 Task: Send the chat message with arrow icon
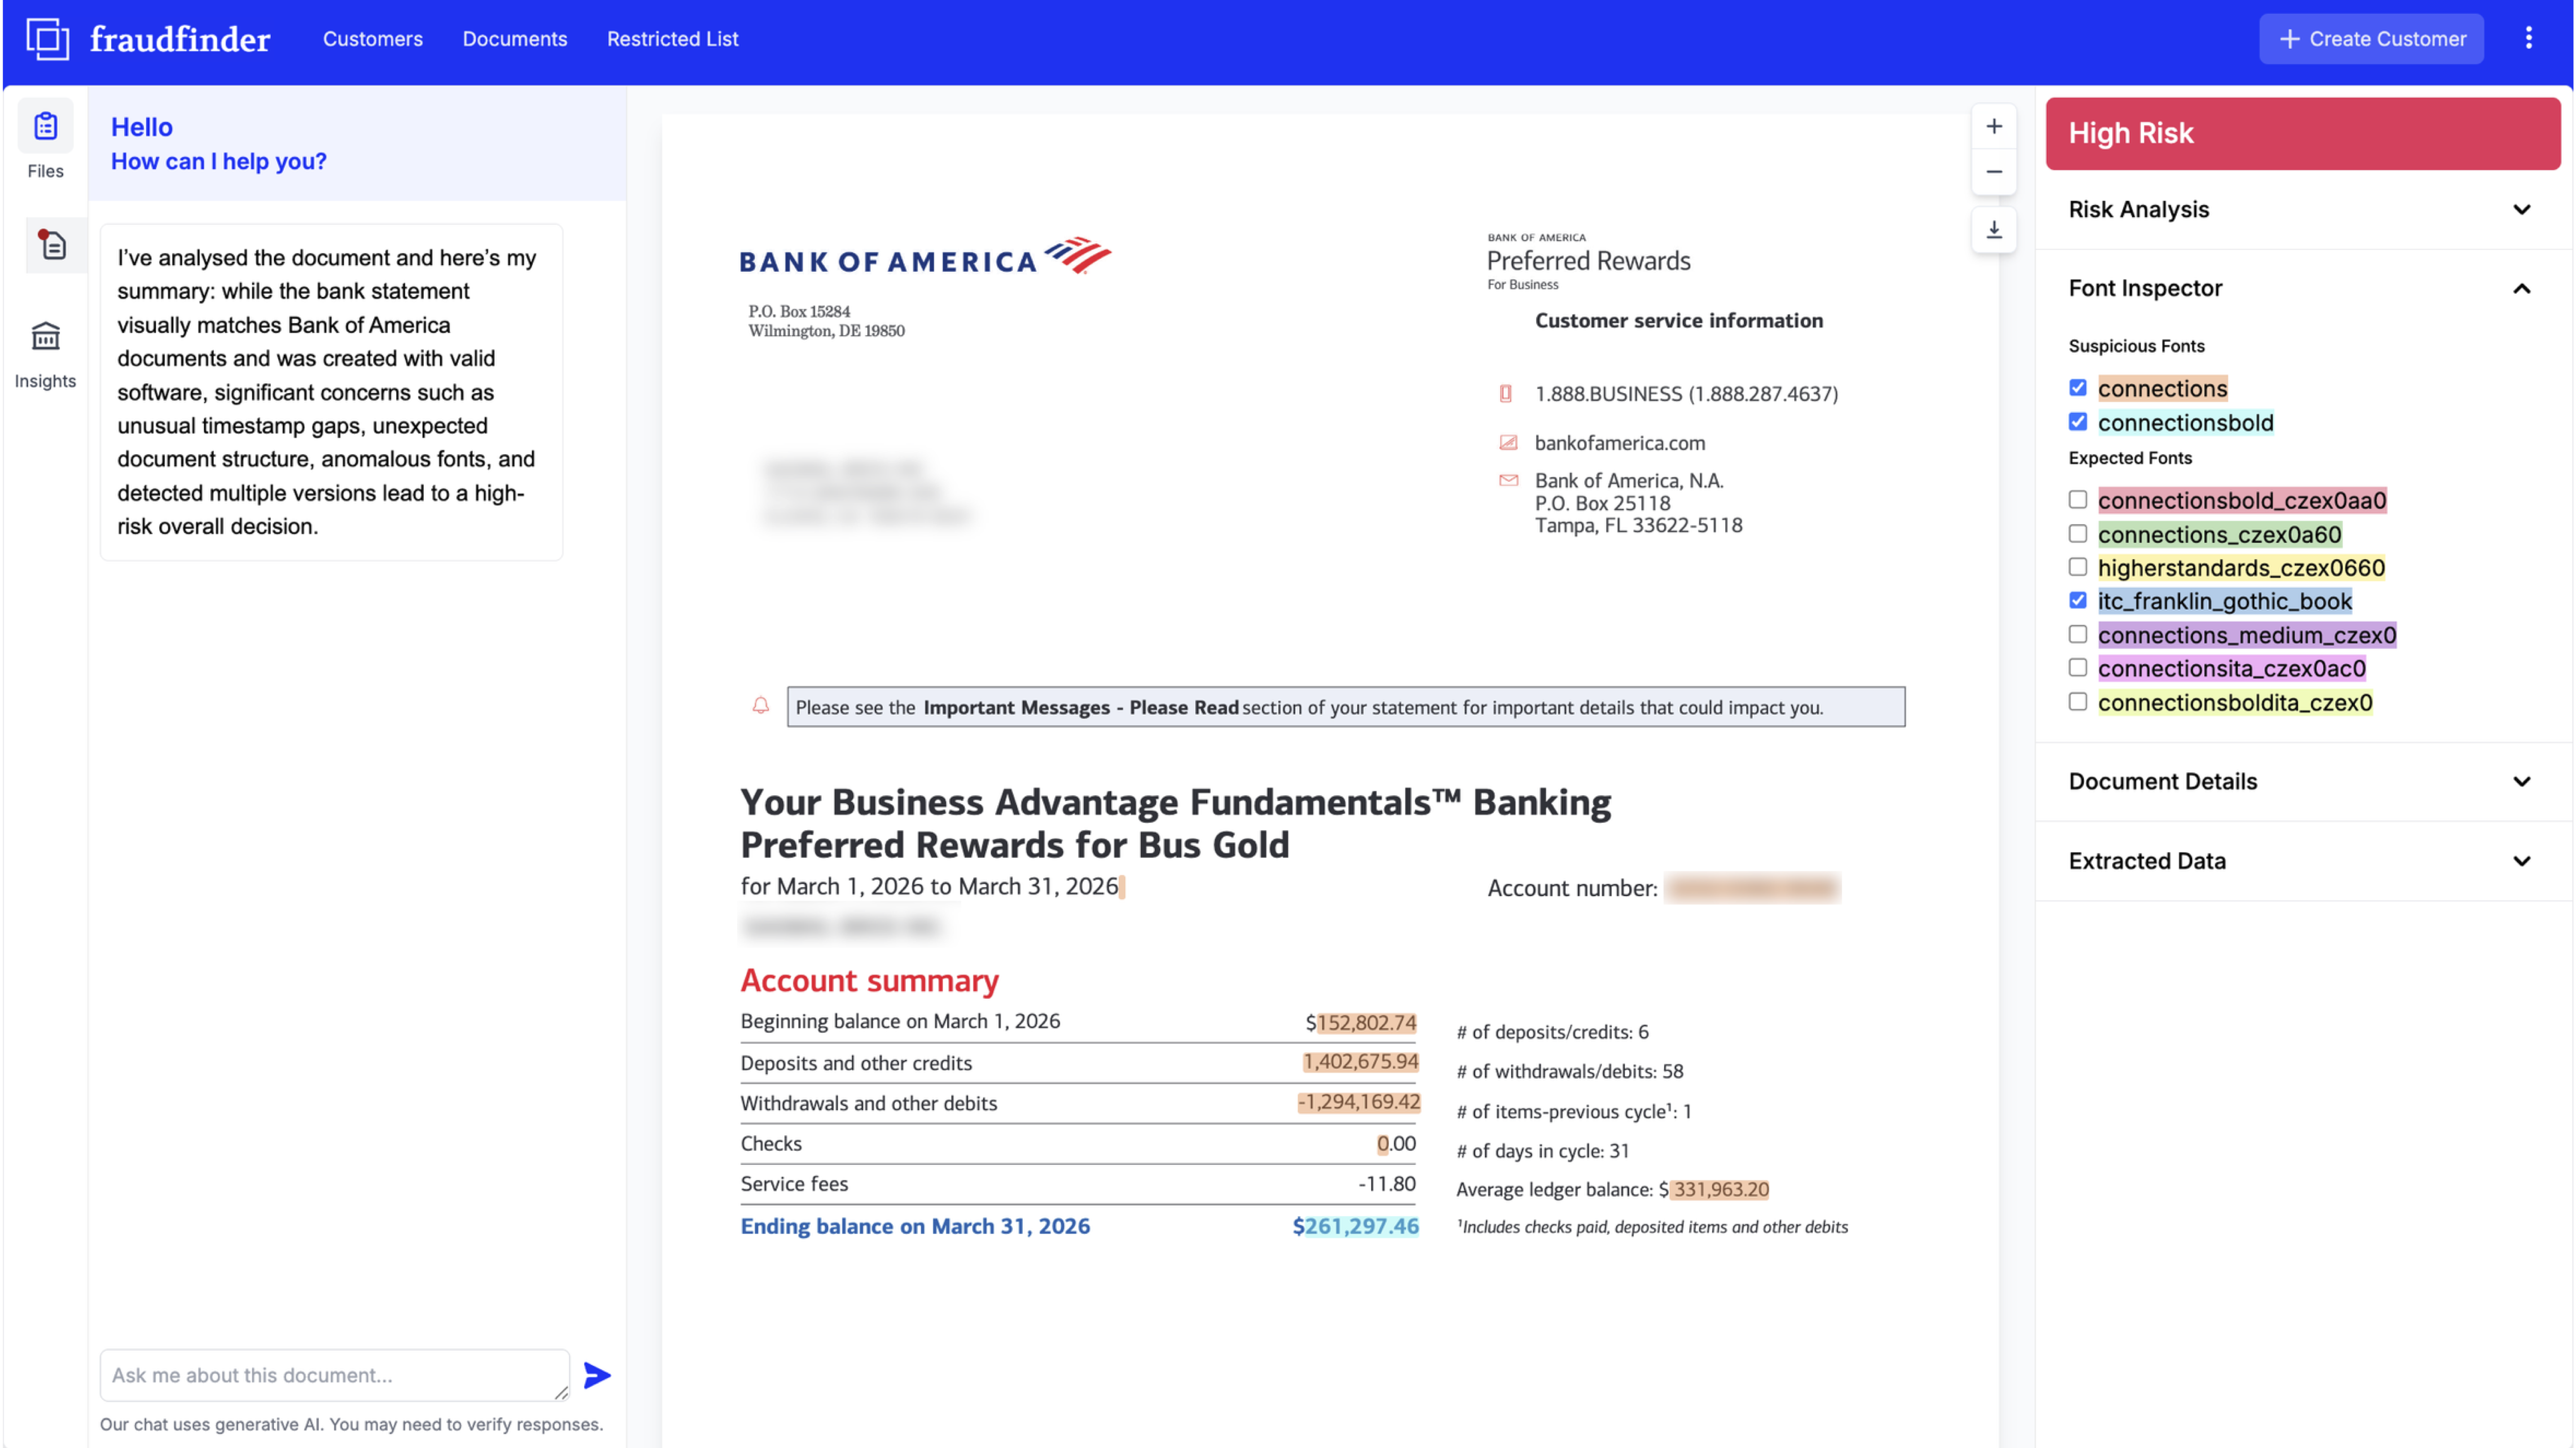point(597,1375)
